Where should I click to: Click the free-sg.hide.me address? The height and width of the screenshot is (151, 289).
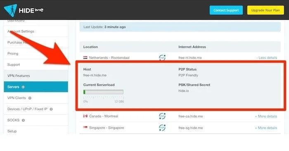[x=191, y=128]
